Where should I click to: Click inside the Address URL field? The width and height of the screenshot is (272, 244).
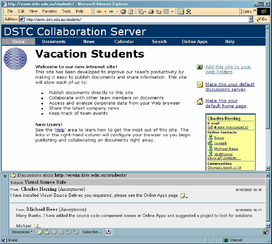pyautogui.click(x=134, y=19)
